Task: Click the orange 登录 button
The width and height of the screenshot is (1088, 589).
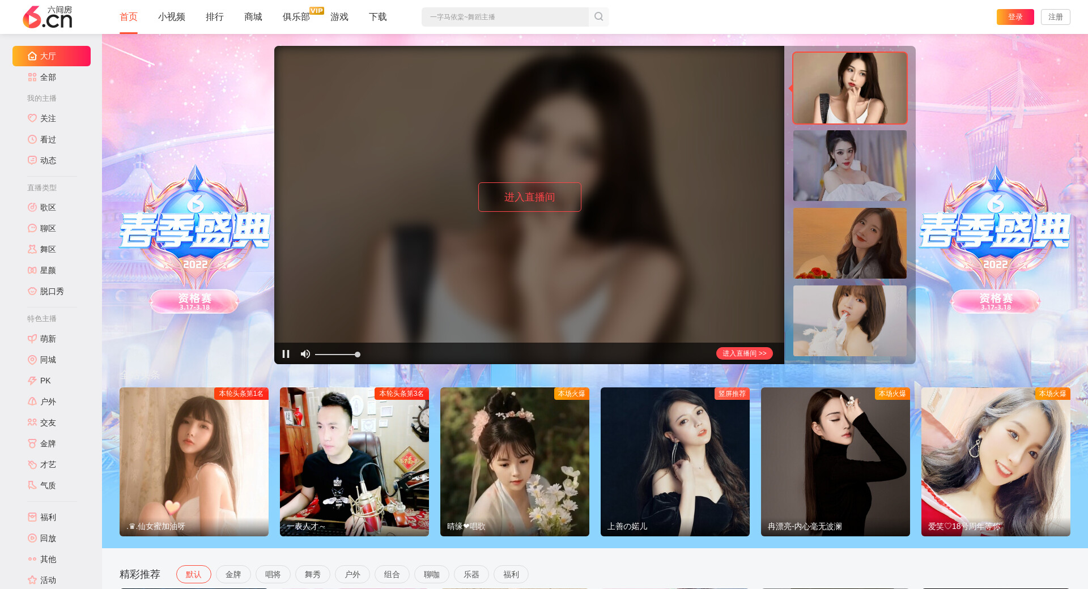Action: click(1015, 17)
